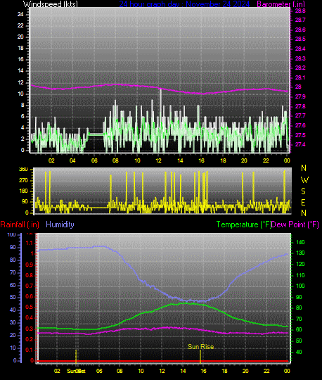Click the 360 wind direction scale value

click(x=23, y=170)
